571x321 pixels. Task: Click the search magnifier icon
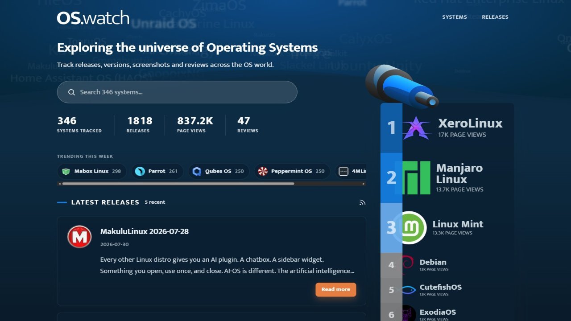coord(71,92)
